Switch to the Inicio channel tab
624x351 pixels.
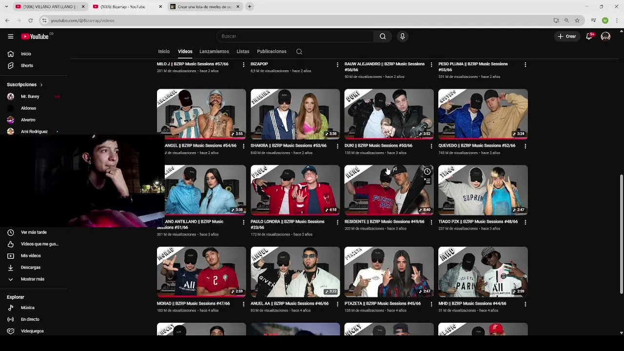click(x=164, y=51)
